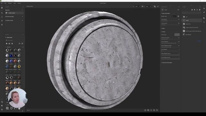Toggle viewport fullscreen icon

pos(158,6)
